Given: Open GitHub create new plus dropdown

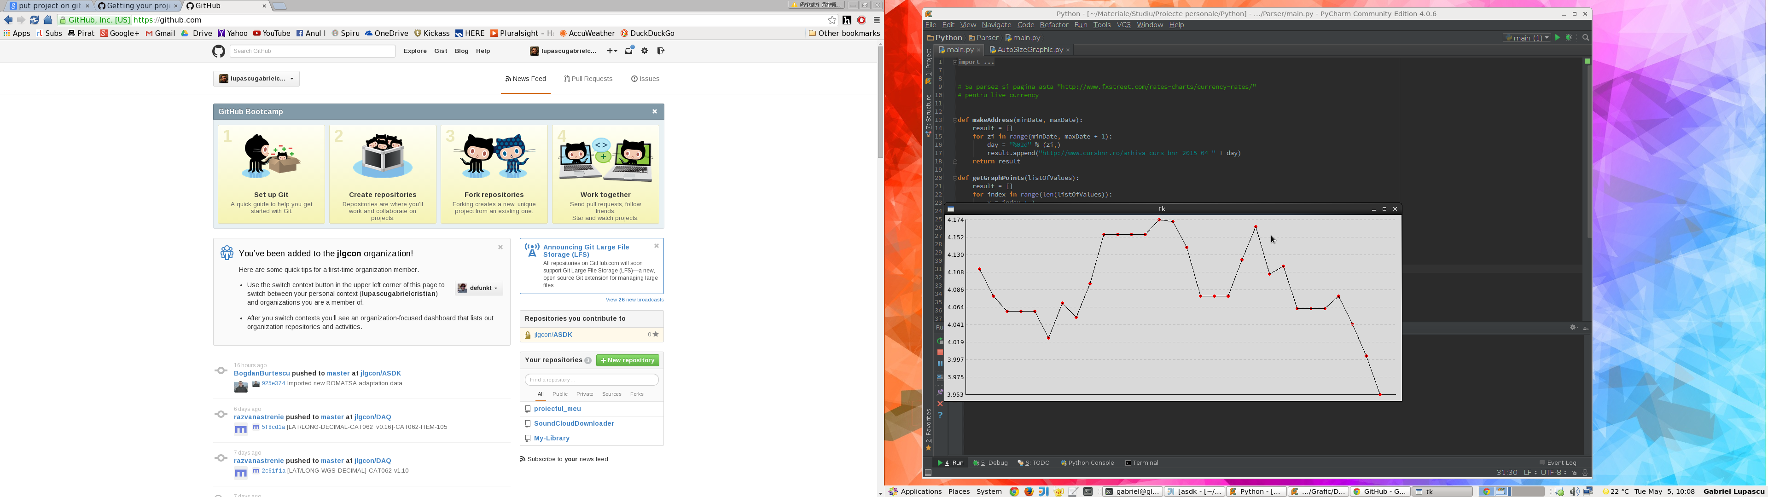Looking at the screenshot, I should pyautogui.click(x=611, y=51).
